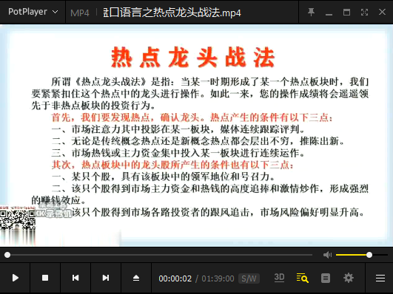
Task: Open the hamburger main menu
Action: pyautogui.click(x=380, y=278)
